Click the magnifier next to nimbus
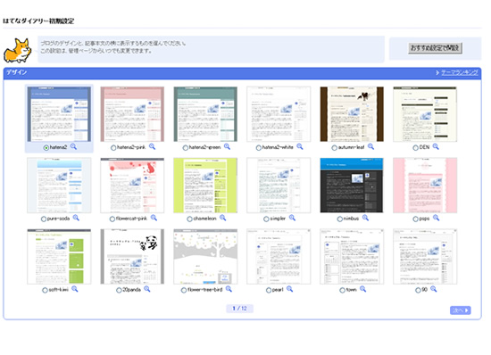491x355 pixels. 365,218
